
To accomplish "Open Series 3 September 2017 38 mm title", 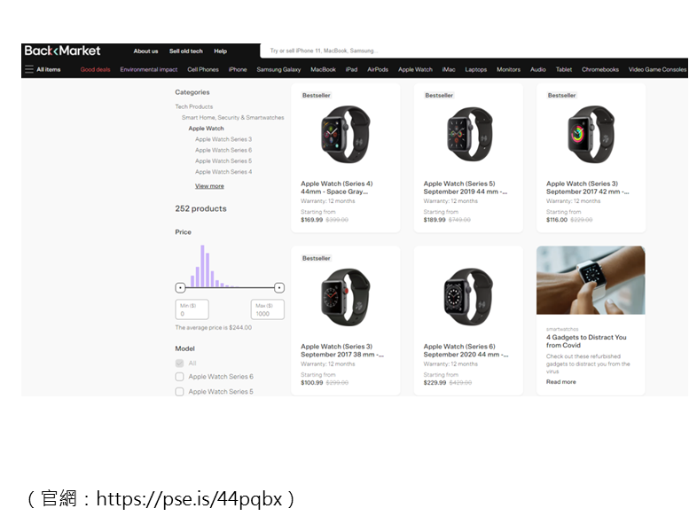I will [x=341, y=350].
